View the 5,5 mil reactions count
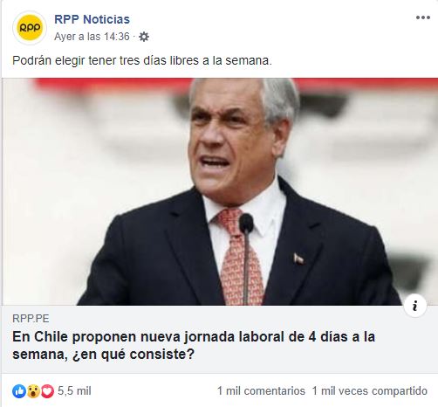Image resolution: width=438 pixels, height=407 pixels. (74, 390)
